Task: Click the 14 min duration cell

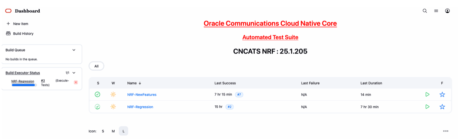Action: coord(366,95)
